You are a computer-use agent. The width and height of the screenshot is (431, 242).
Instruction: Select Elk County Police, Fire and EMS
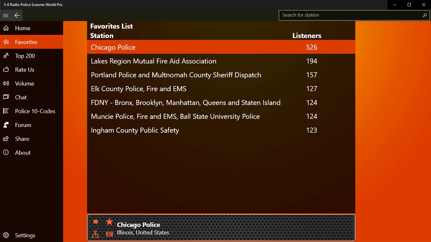[221, 89]
